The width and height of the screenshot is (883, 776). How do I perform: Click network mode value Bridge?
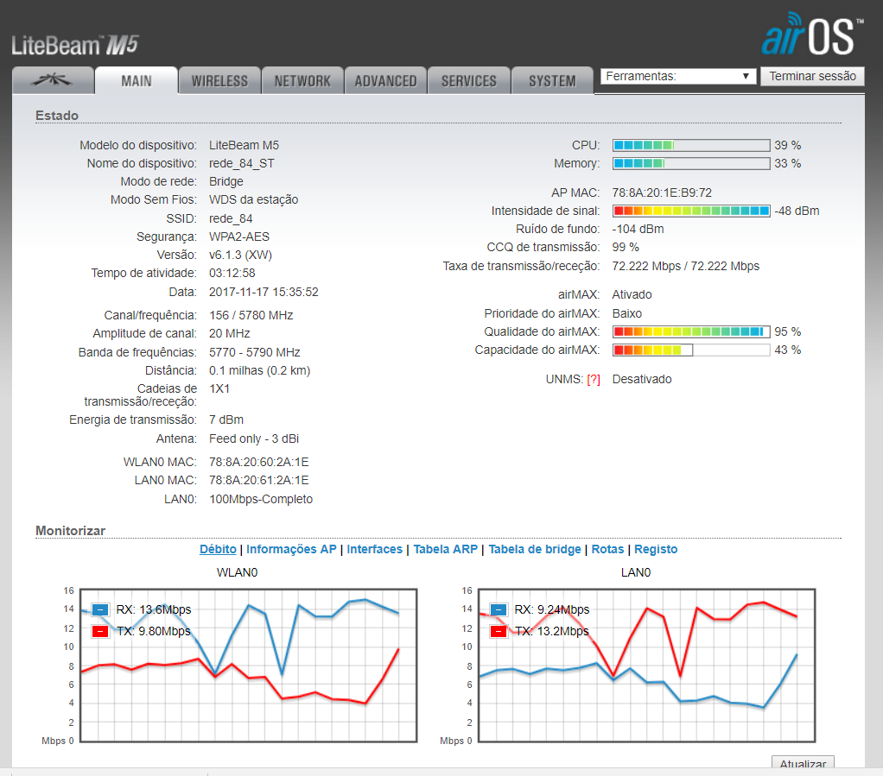coord(226,182)
